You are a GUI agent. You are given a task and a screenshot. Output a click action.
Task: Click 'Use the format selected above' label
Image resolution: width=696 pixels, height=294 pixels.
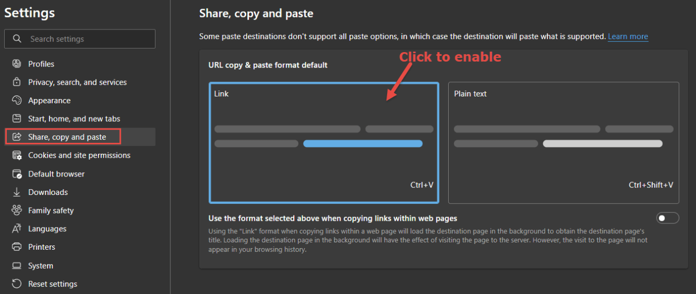coord(333,218)
